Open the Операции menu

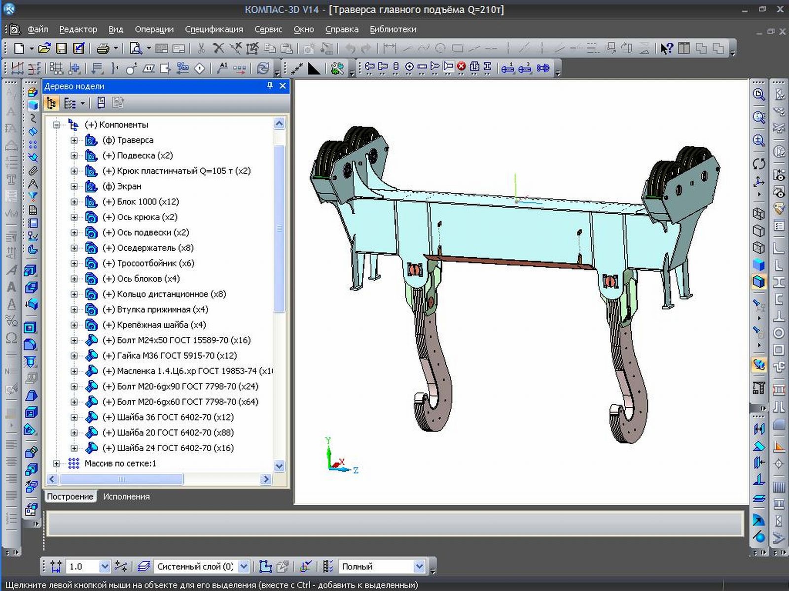(154, 30)
